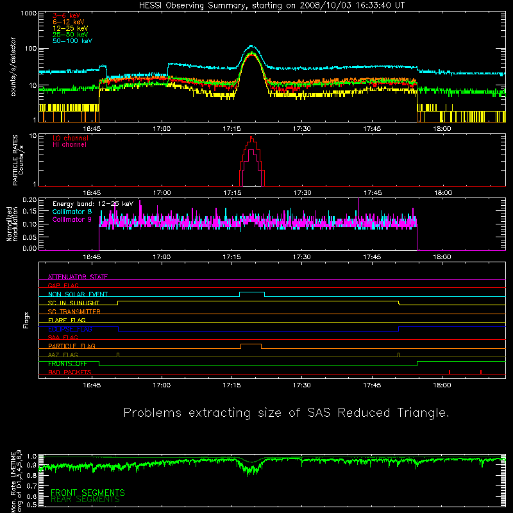The height and width of the screenshot is (513, 513).
Task: Select the yellow 12-25 keV legend entry
Action: (x=71, y=28)
